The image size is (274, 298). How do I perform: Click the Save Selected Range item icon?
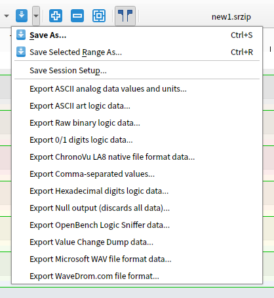(x=21, y=52)
